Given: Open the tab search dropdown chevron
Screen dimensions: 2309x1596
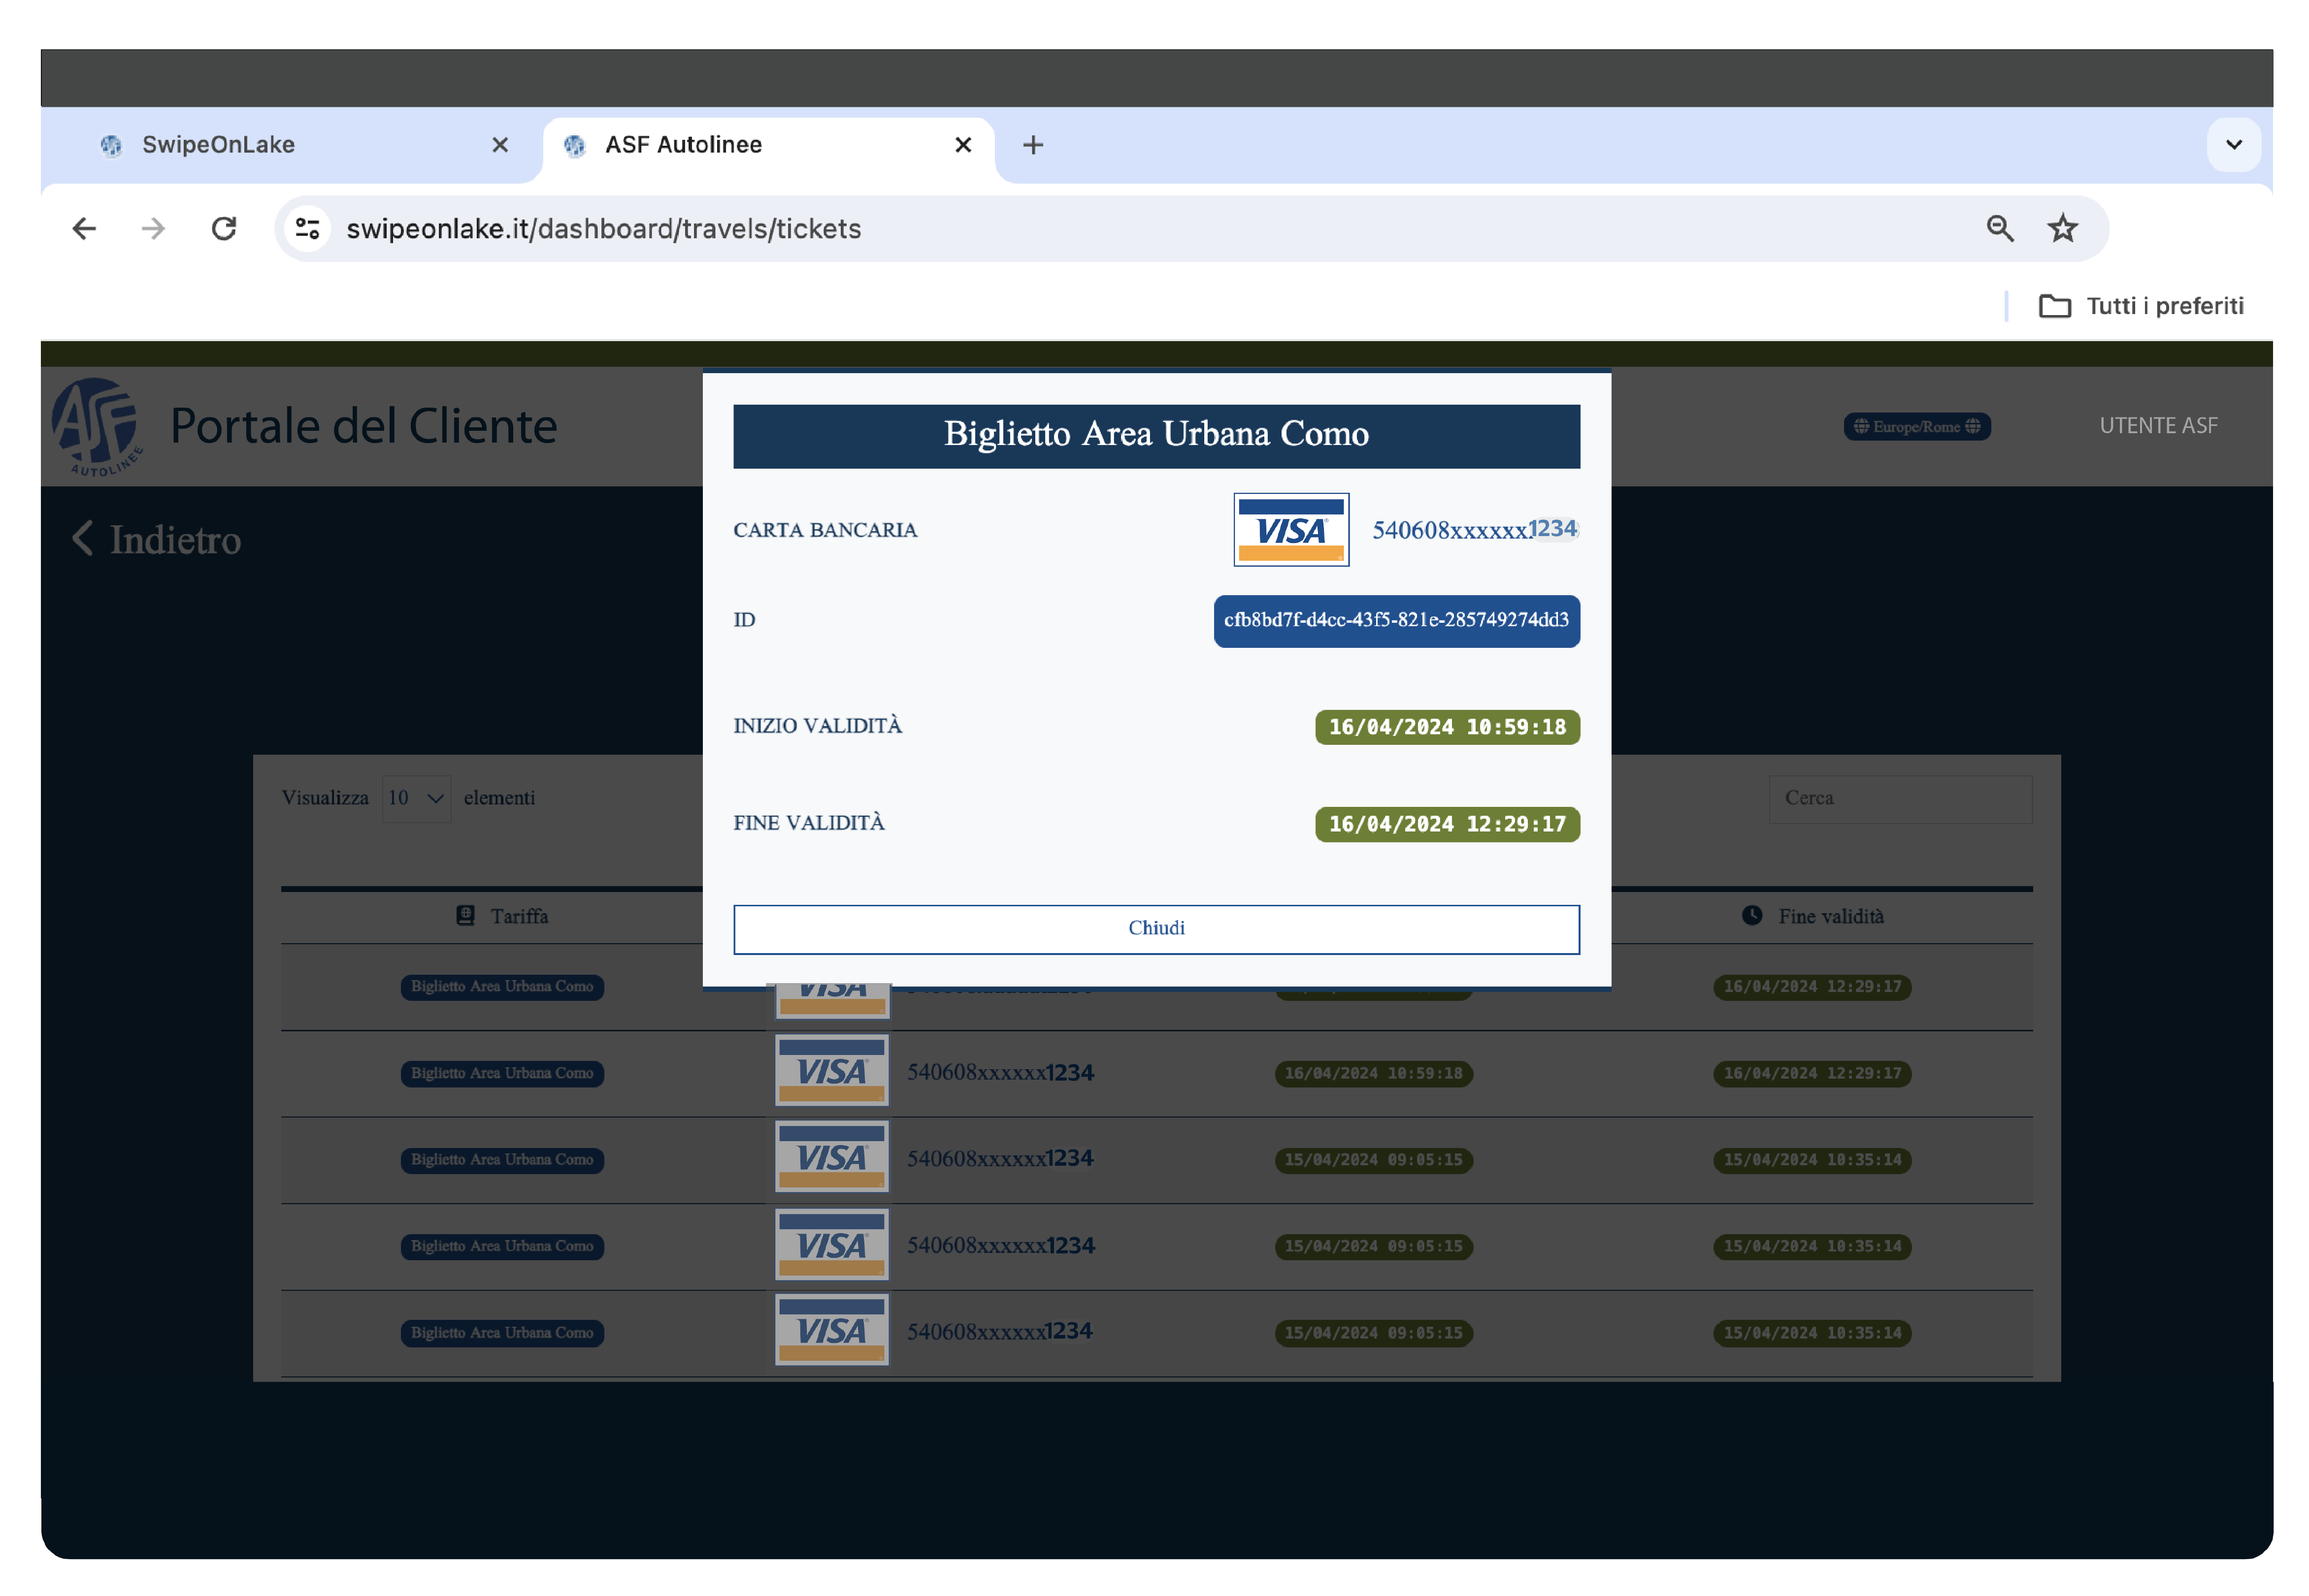Looking at the screenshot, I should tap(2233, 145).
